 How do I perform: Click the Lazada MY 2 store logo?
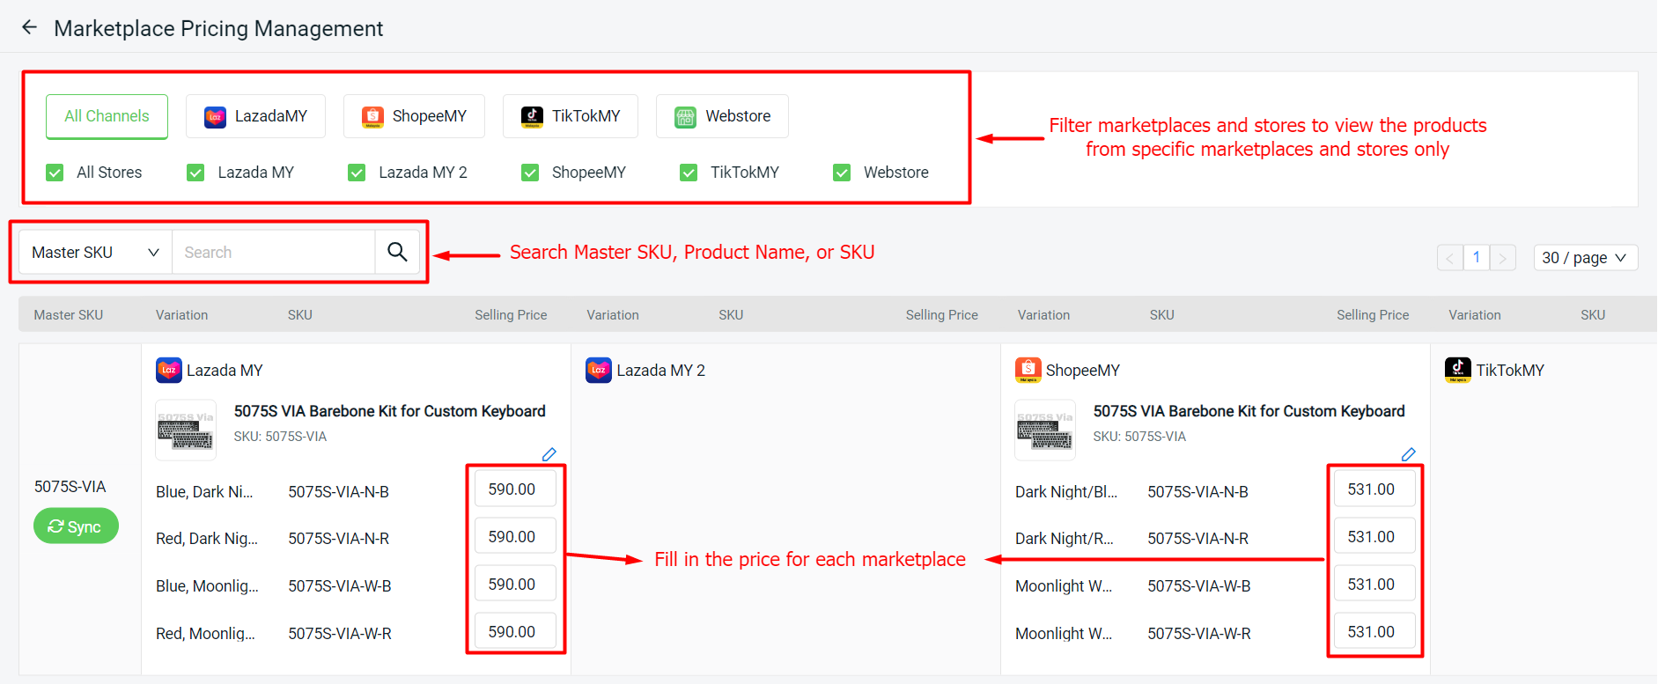599,371
